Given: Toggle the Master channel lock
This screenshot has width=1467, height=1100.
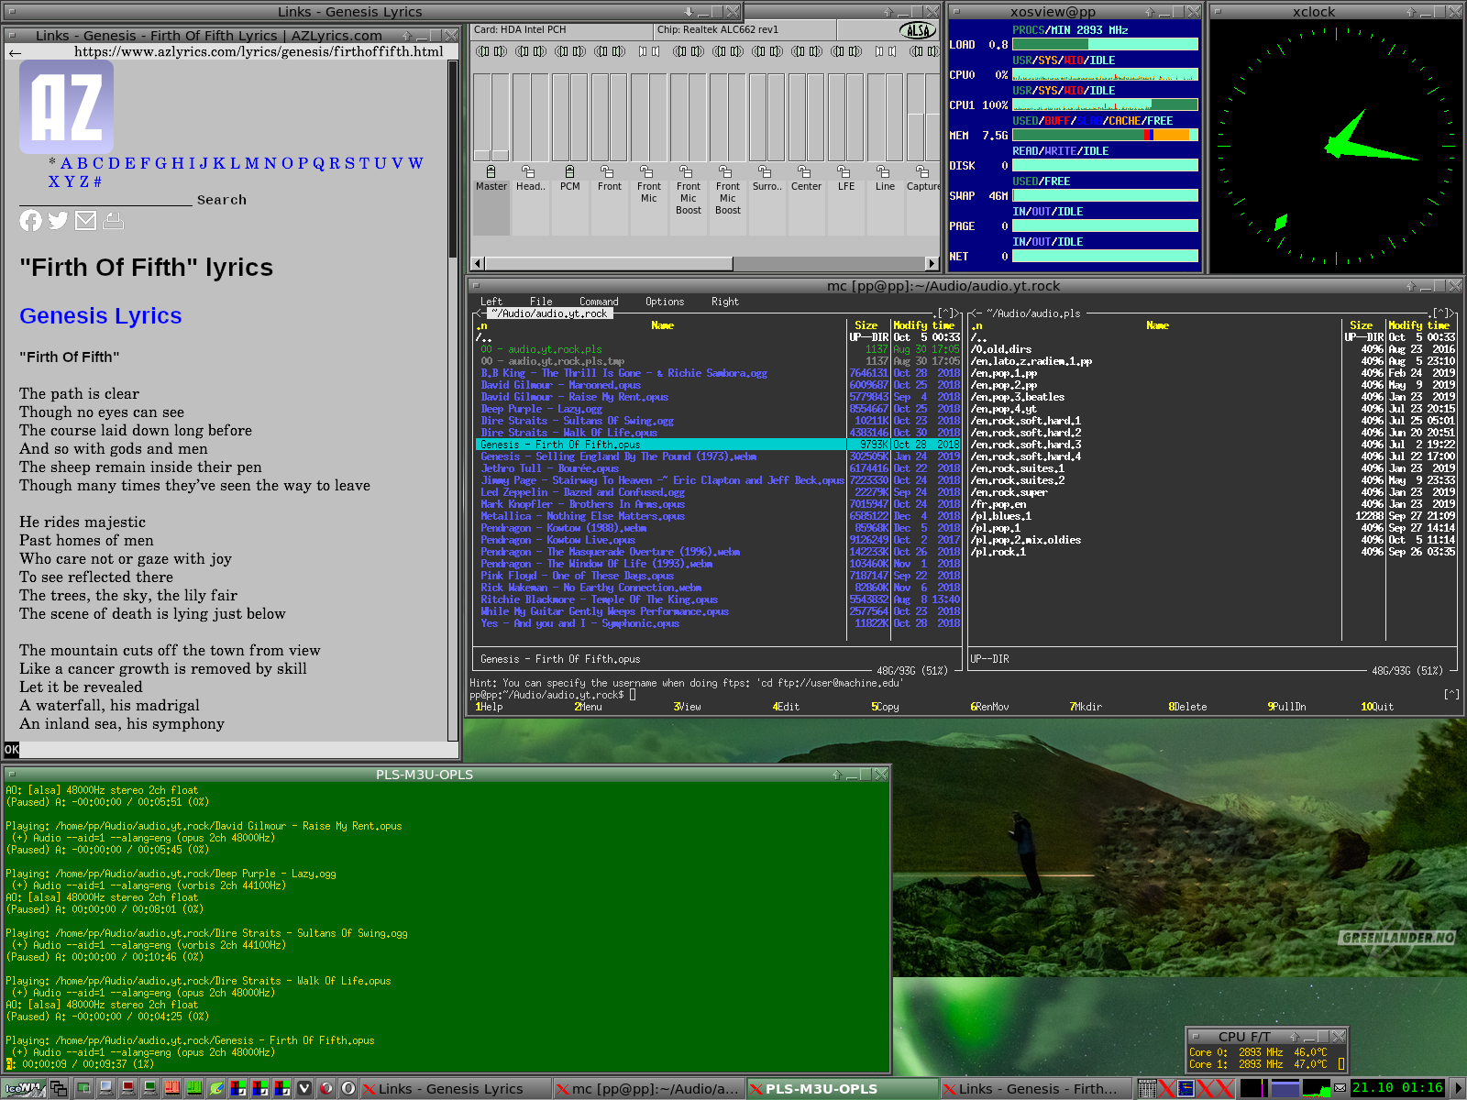Looking at the screenshot, I should pos(491,171).
